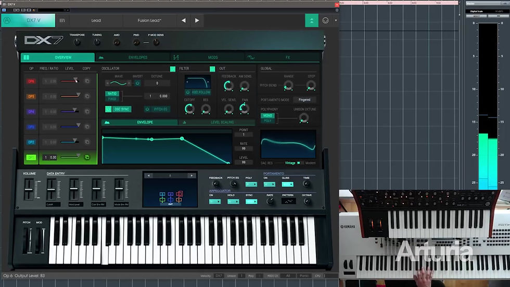
Task: Copy operator OP1 settings icon
Action: [x=87, y=157]
